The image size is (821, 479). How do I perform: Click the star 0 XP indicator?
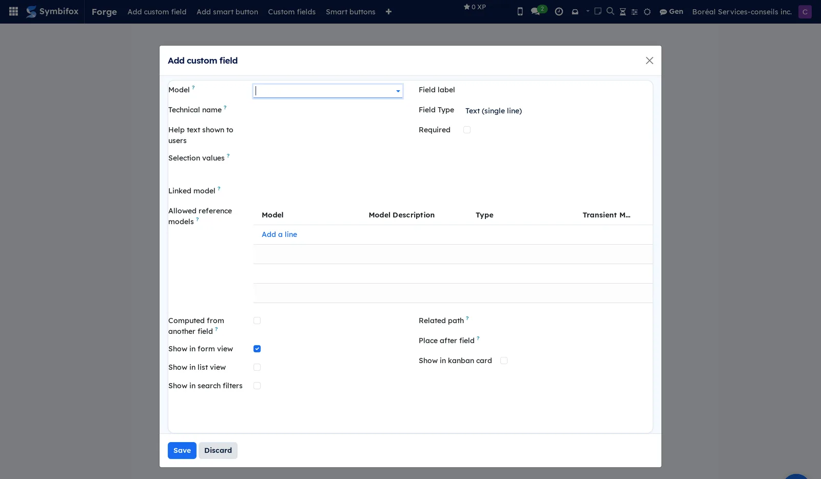[x=475, y=7]
